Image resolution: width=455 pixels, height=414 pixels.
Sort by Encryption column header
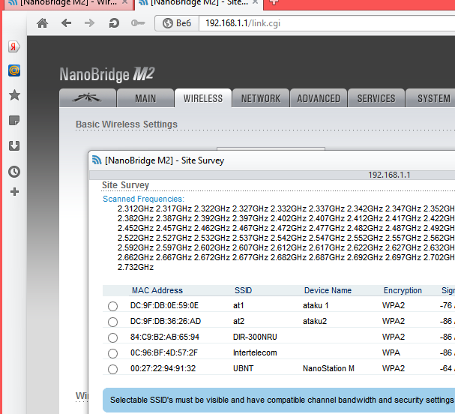pos(403,290)
